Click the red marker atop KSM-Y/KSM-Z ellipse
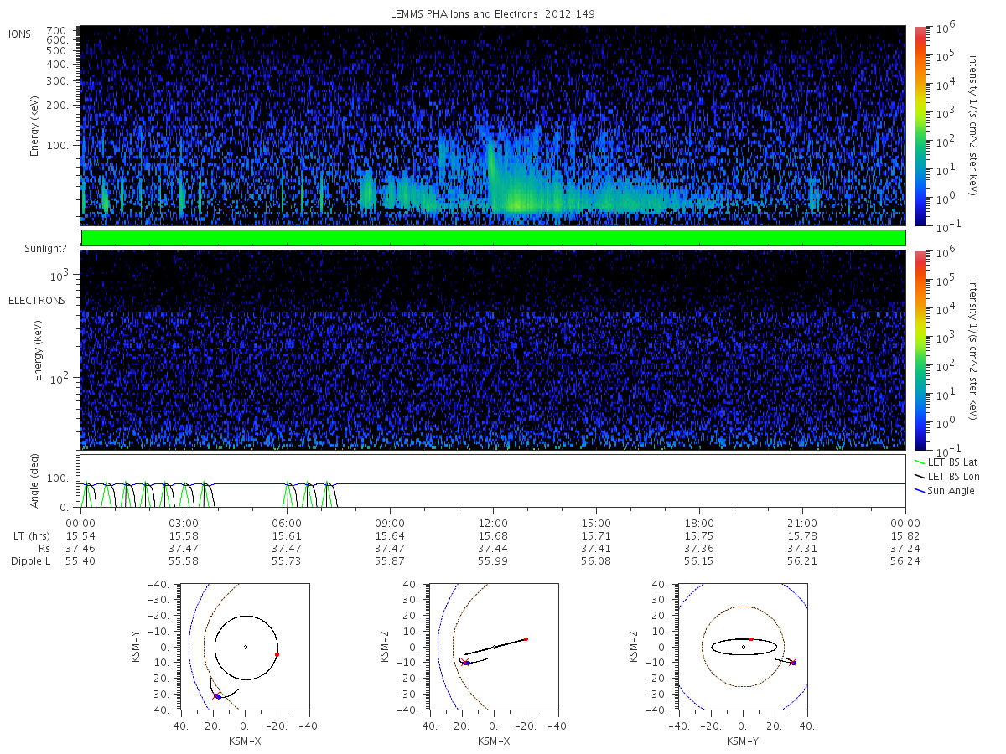The height and width of the screenshot is (754, 1006). pyautogui.click(x=751, y=639)
